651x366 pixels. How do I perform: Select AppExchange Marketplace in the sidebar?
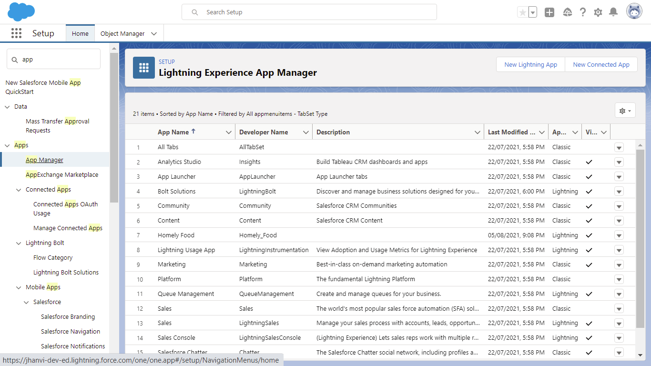[62, 175]
